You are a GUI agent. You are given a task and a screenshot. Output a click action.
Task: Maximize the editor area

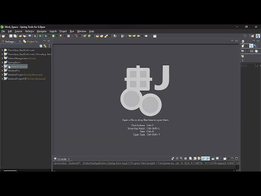pos(237,41)
